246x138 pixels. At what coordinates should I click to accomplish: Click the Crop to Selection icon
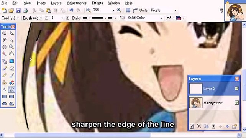pyautogui.click(x=55, y=10)
